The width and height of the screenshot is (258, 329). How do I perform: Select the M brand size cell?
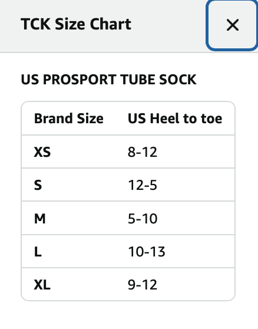40,218
